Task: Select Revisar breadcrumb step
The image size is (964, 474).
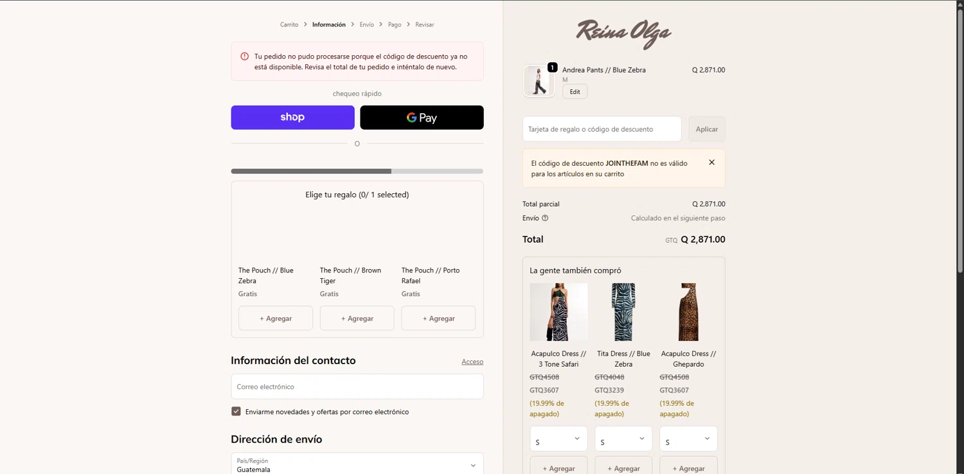Action: click(425, 24)
